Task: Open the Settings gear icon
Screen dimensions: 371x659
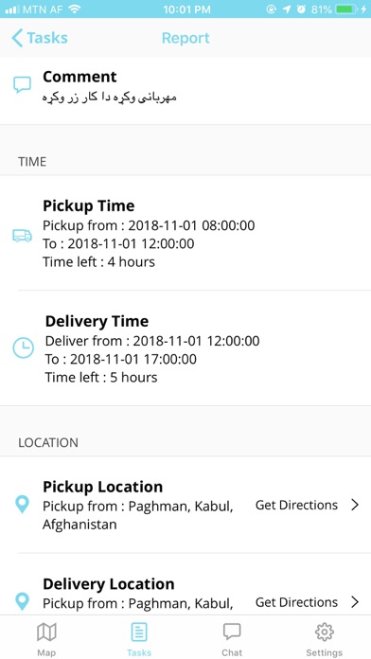Action: (325, 632)
